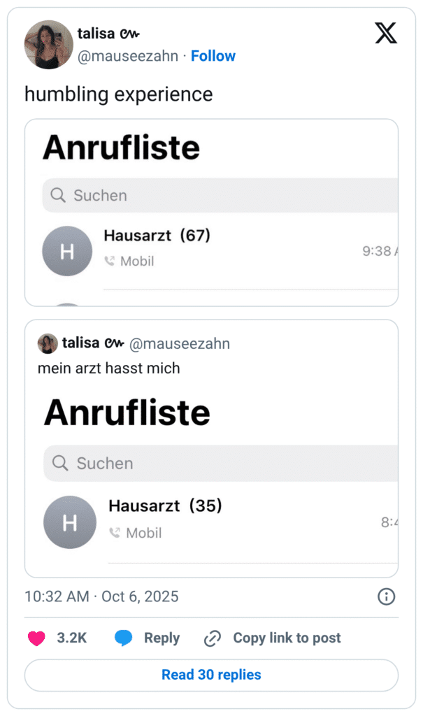Click the search magnifier in top Anrufliste
The image size is (423, 716).
(x=58, y=195)
